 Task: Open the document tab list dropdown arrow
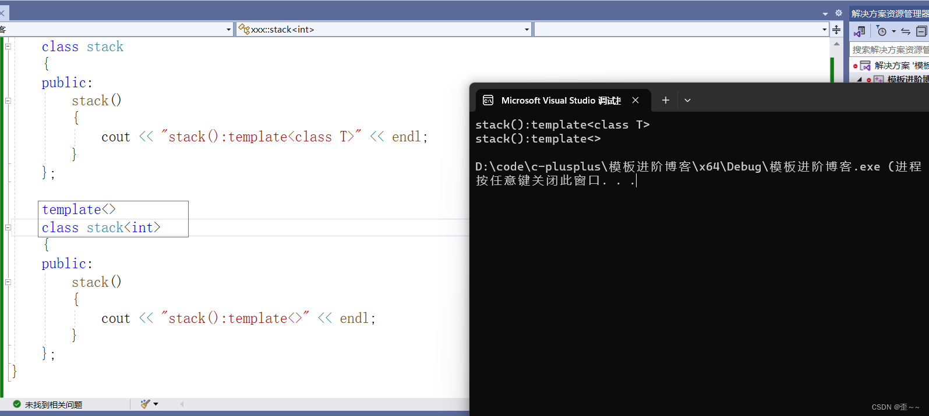[825, 14]
